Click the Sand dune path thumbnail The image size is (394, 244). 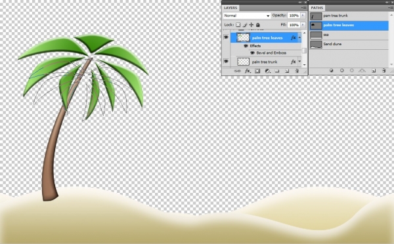pyautogui.click(x=316, y=45)
